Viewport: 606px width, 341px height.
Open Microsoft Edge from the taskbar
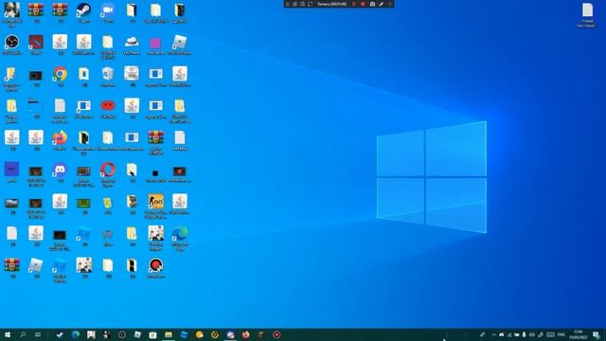click(x=76, y=334)
